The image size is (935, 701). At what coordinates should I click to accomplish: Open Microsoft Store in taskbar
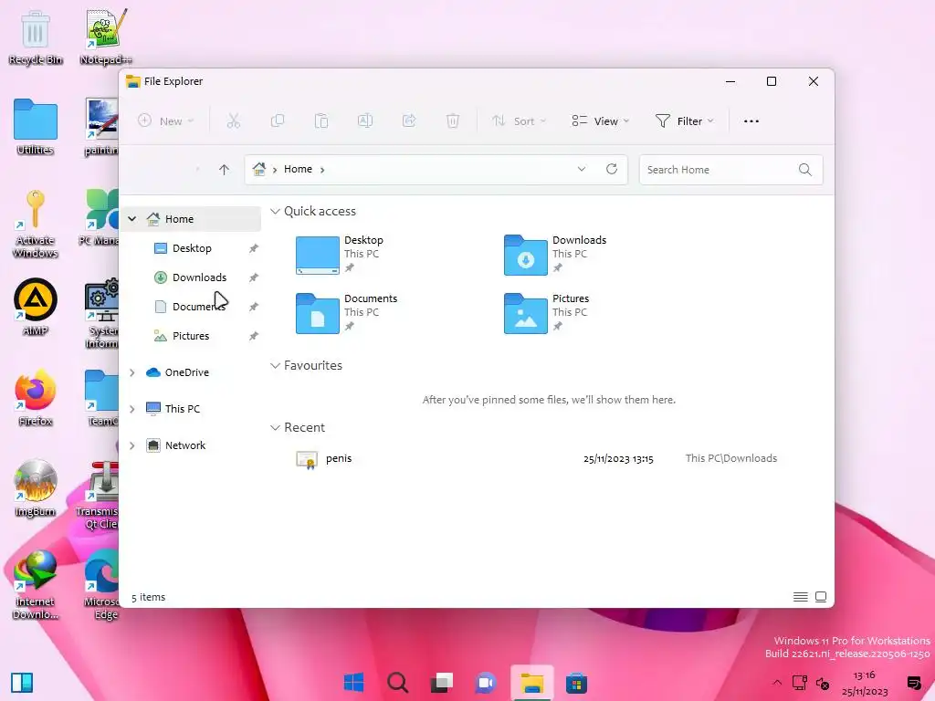click(x=577, y=683)
